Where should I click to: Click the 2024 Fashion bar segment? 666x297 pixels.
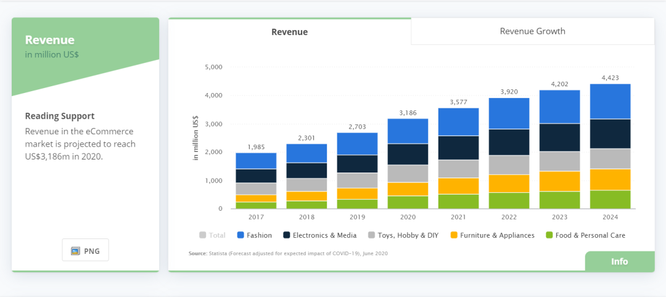[x=610, y=102]
